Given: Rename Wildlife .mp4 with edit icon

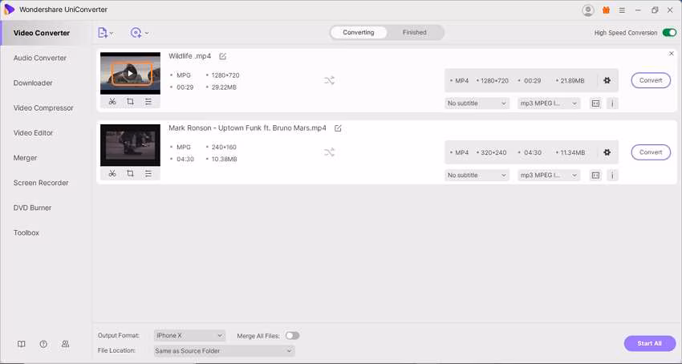Looking at the screenshot, I should [223, 56].
